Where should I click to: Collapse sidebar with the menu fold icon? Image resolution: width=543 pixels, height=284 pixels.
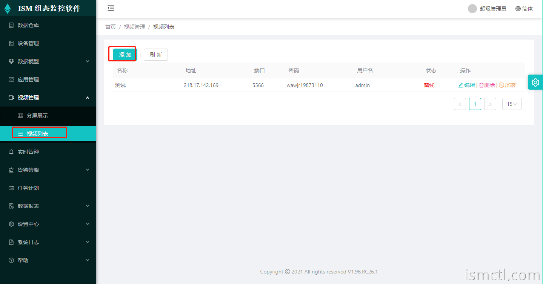111,8
